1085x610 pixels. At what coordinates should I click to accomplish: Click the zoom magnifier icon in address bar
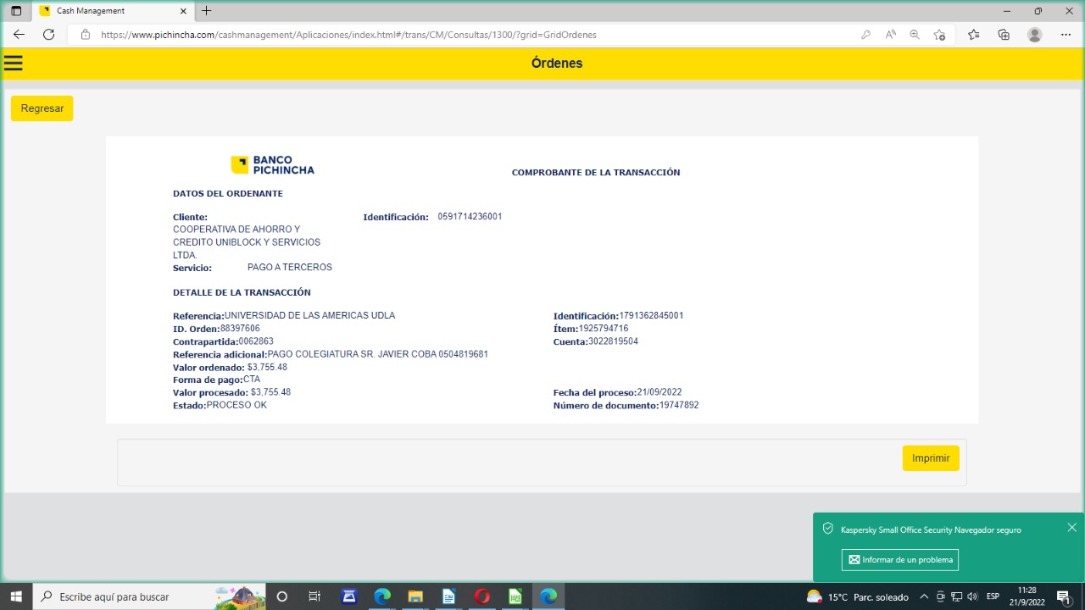[915, 35]
